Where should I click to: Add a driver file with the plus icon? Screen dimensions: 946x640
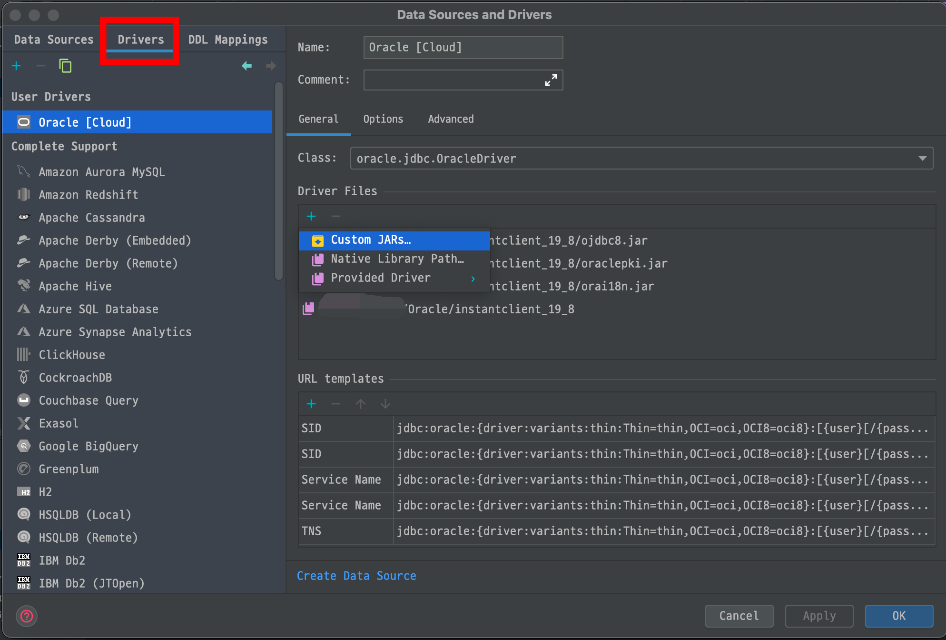(x=311, y=216)
